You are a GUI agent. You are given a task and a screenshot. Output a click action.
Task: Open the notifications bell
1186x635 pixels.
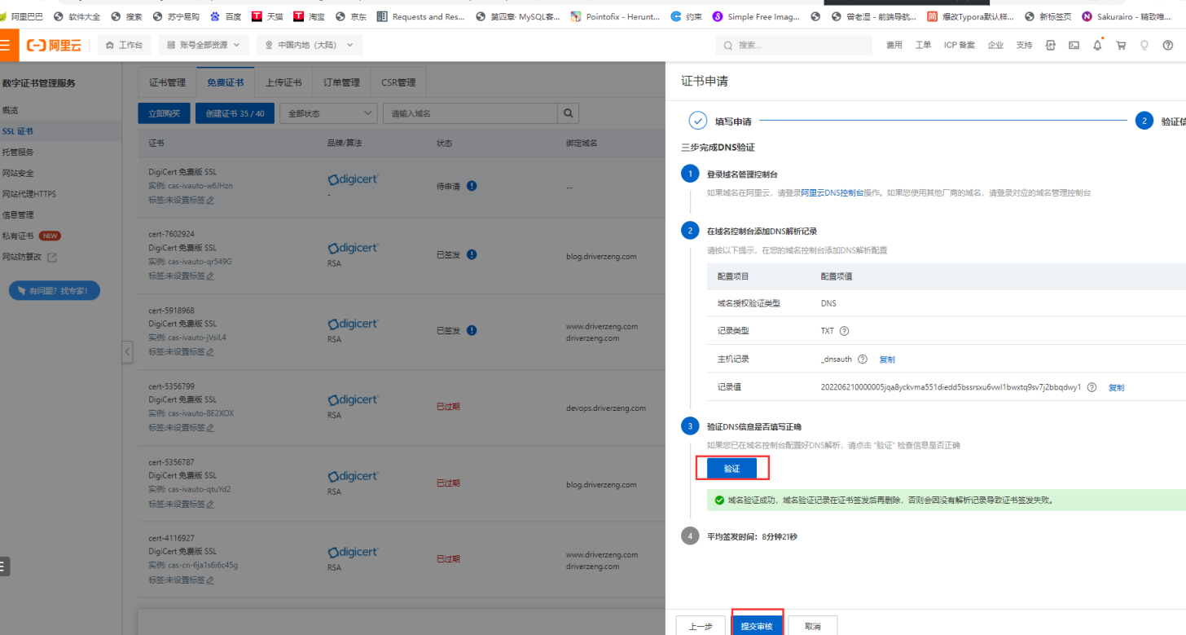[1097, 46]
